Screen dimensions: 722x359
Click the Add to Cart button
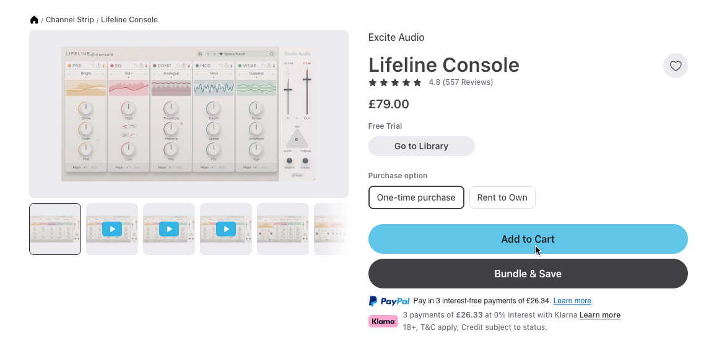528,239
